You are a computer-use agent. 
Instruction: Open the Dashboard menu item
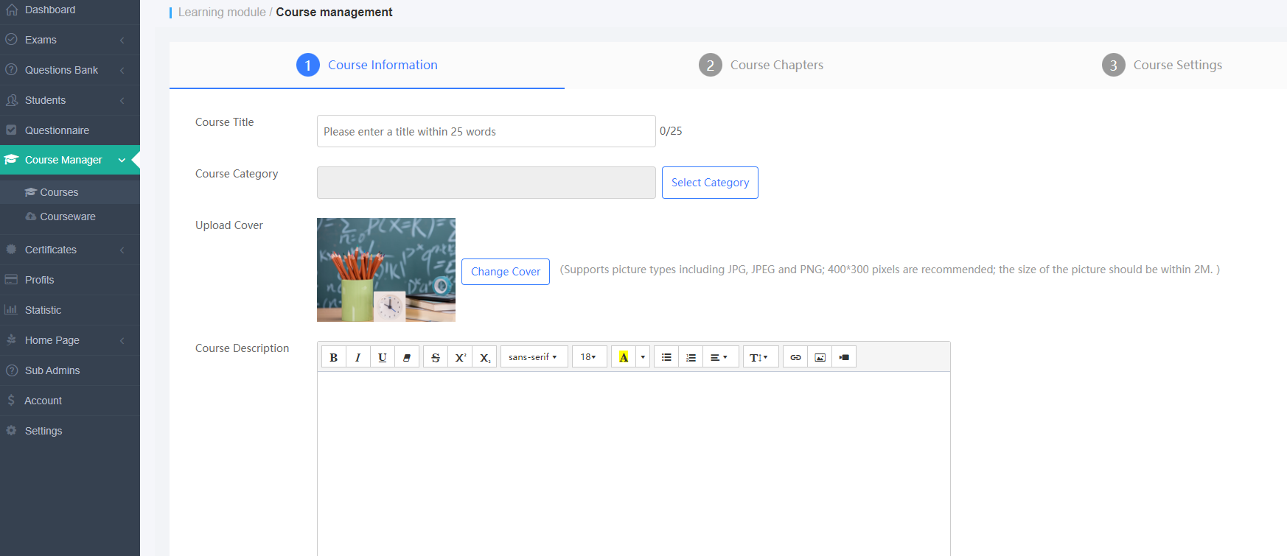tap(70, 10)
